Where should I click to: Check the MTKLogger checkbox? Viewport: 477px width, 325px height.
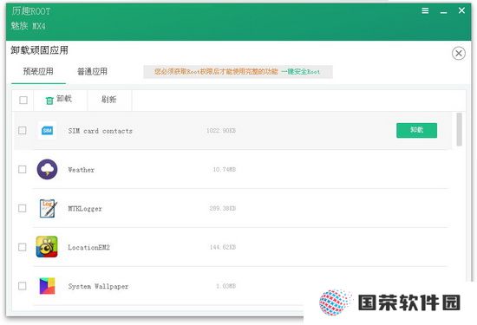click(23, 208)
